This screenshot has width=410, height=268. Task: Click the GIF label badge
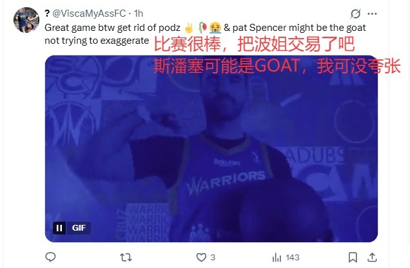click(79, 228)
